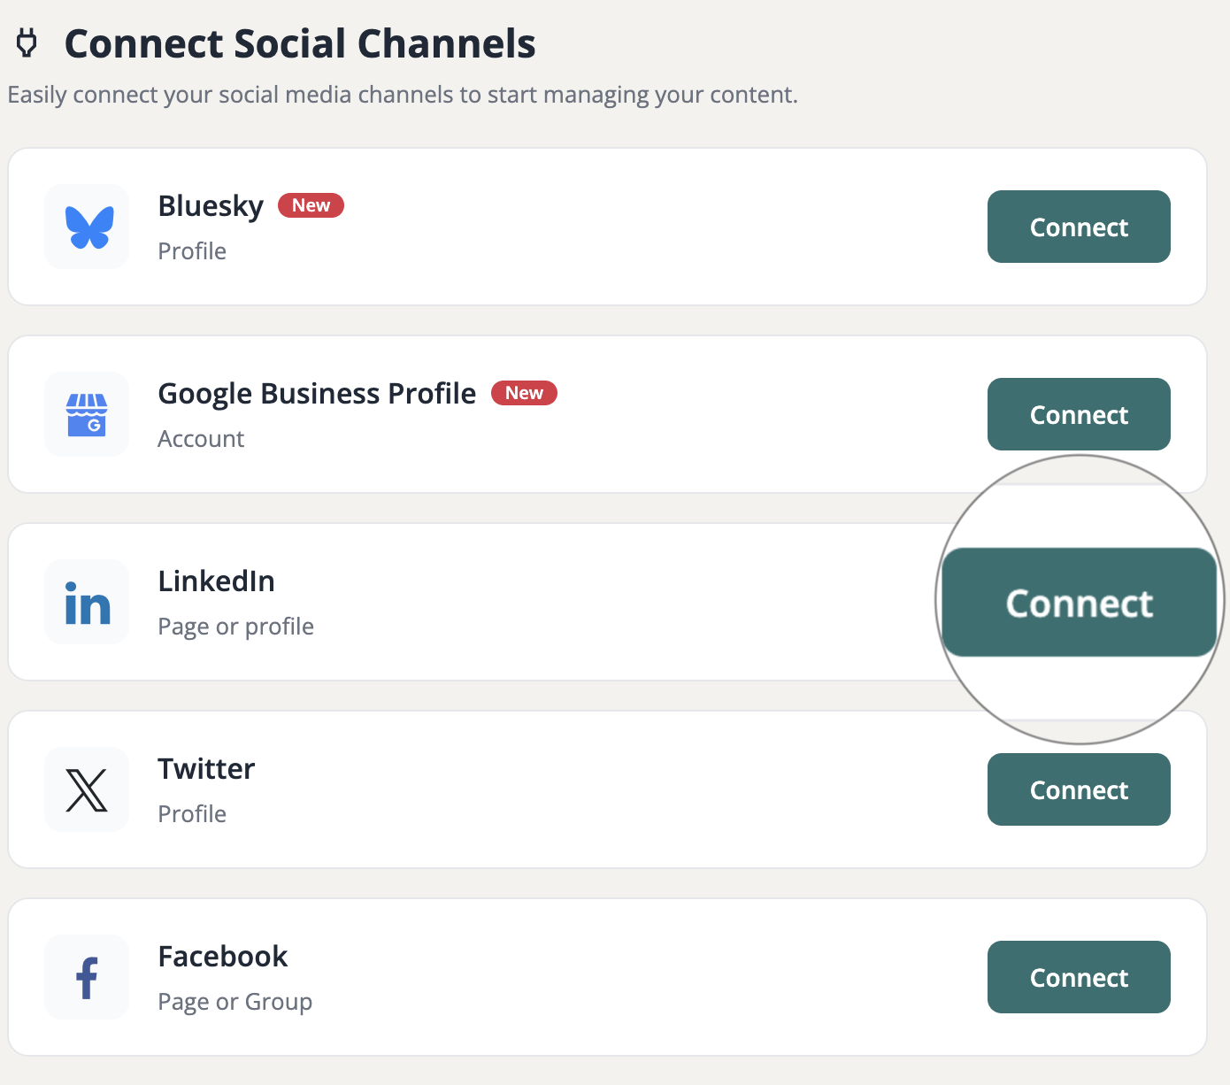This screenshot has width=1230, height=1085.
Task: Select the Google Business Profile storefront icon
Action: coord(86,414)
